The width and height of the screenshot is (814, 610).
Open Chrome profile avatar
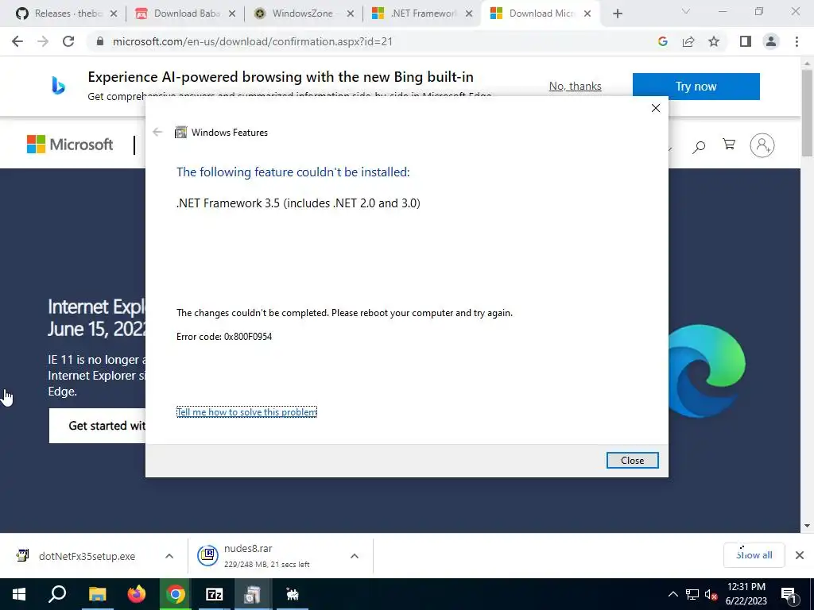pos(771,41)
